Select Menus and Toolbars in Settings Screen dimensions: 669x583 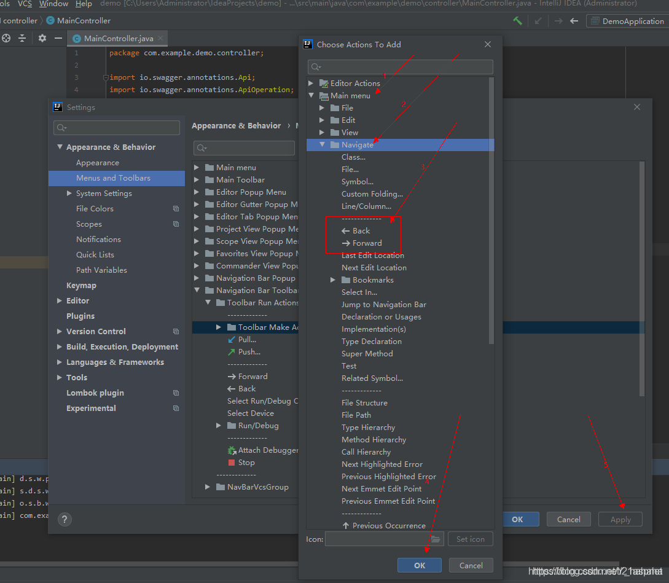117,178
